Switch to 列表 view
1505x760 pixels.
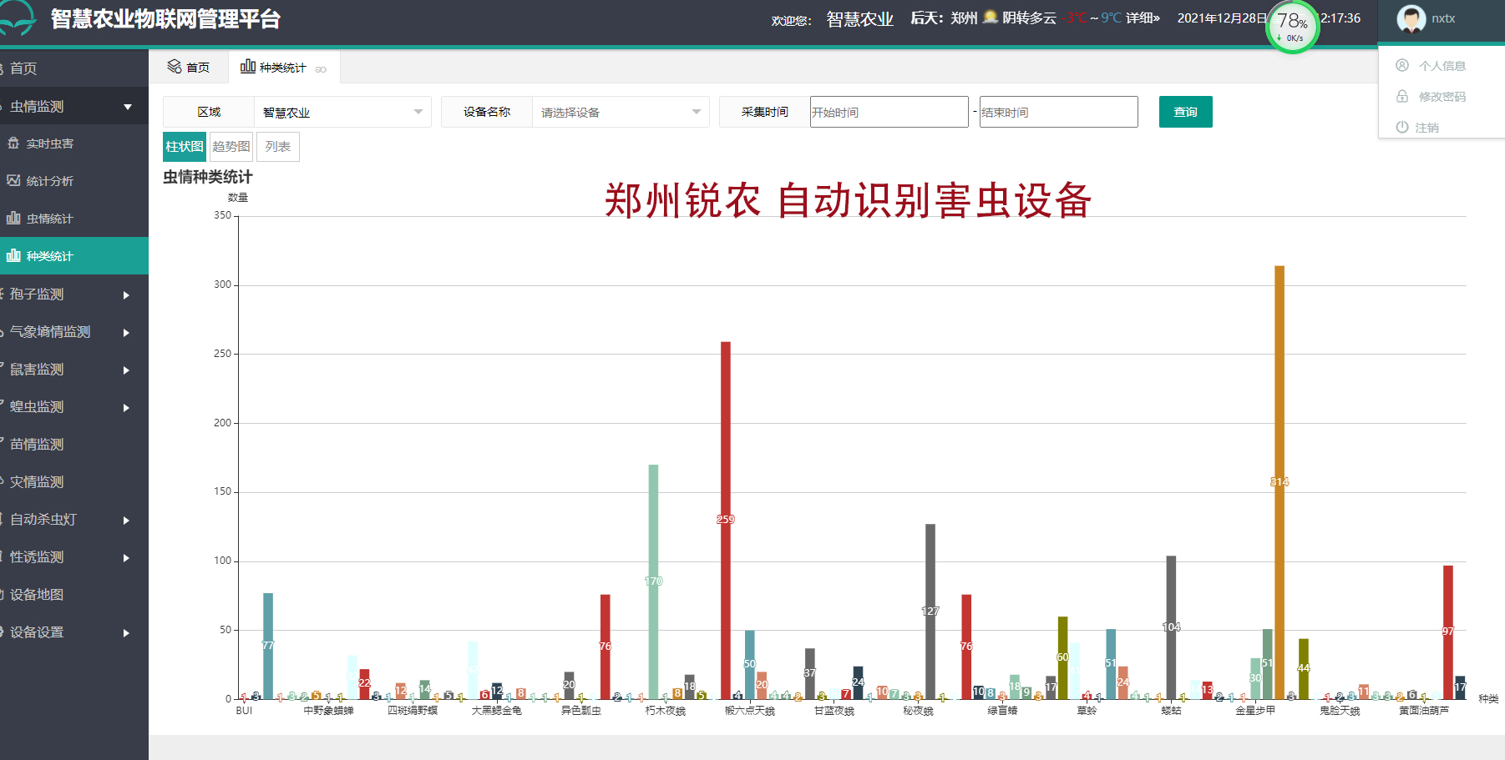coord(278,147)
